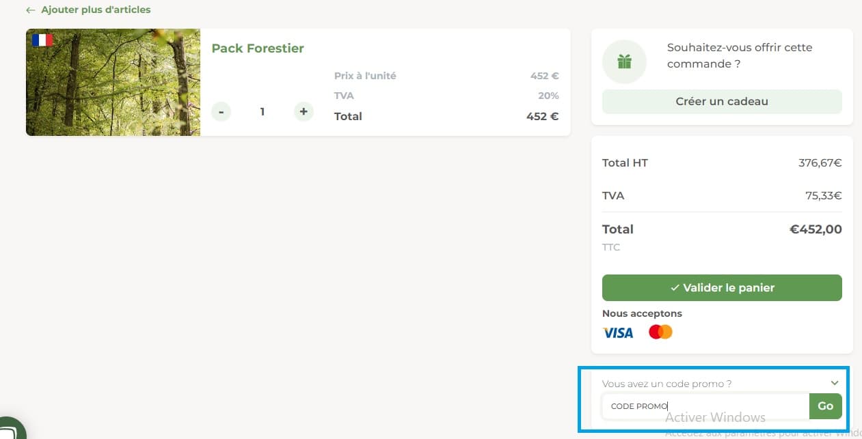Open 'Ajouter plus d'articles' link
The height and width of the screenshot is (439, 862).
coord(96,10)
